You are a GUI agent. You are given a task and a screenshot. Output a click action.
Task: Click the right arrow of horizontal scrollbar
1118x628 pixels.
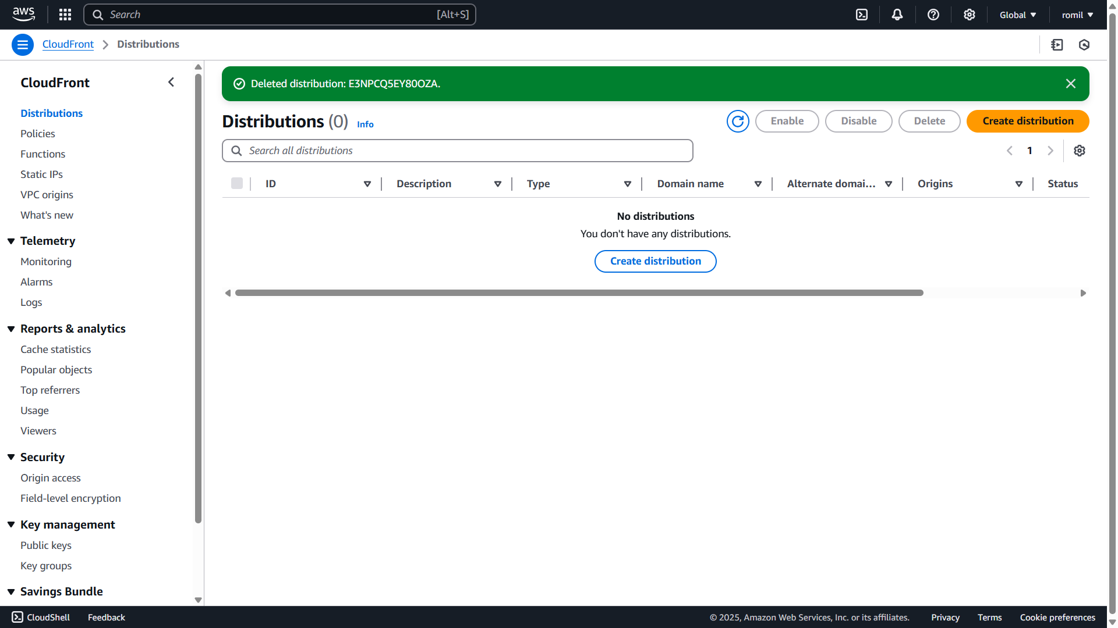[1083, 293]
